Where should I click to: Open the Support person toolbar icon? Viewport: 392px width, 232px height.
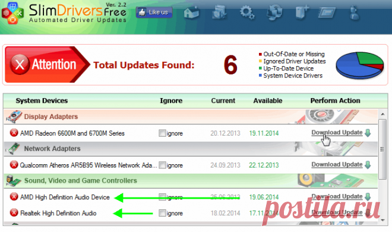(x=355, y=13)
